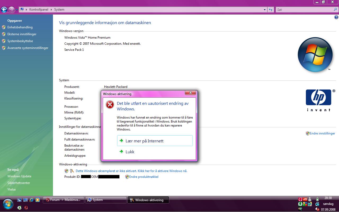The height and width of the screenshot is (212, 339).
Task: Launch Opera from quick launch second row
Action: point(26,208)
